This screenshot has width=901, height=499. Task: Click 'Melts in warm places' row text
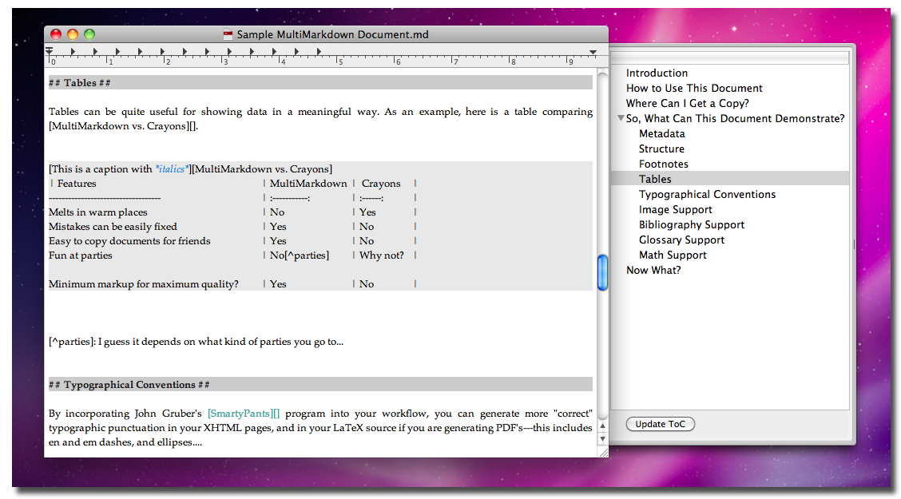(97, 212)
